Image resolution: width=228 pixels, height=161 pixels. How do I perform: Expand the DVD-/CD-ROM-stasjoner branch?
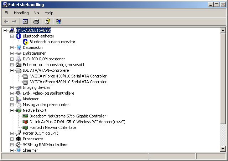coord(12,59)
